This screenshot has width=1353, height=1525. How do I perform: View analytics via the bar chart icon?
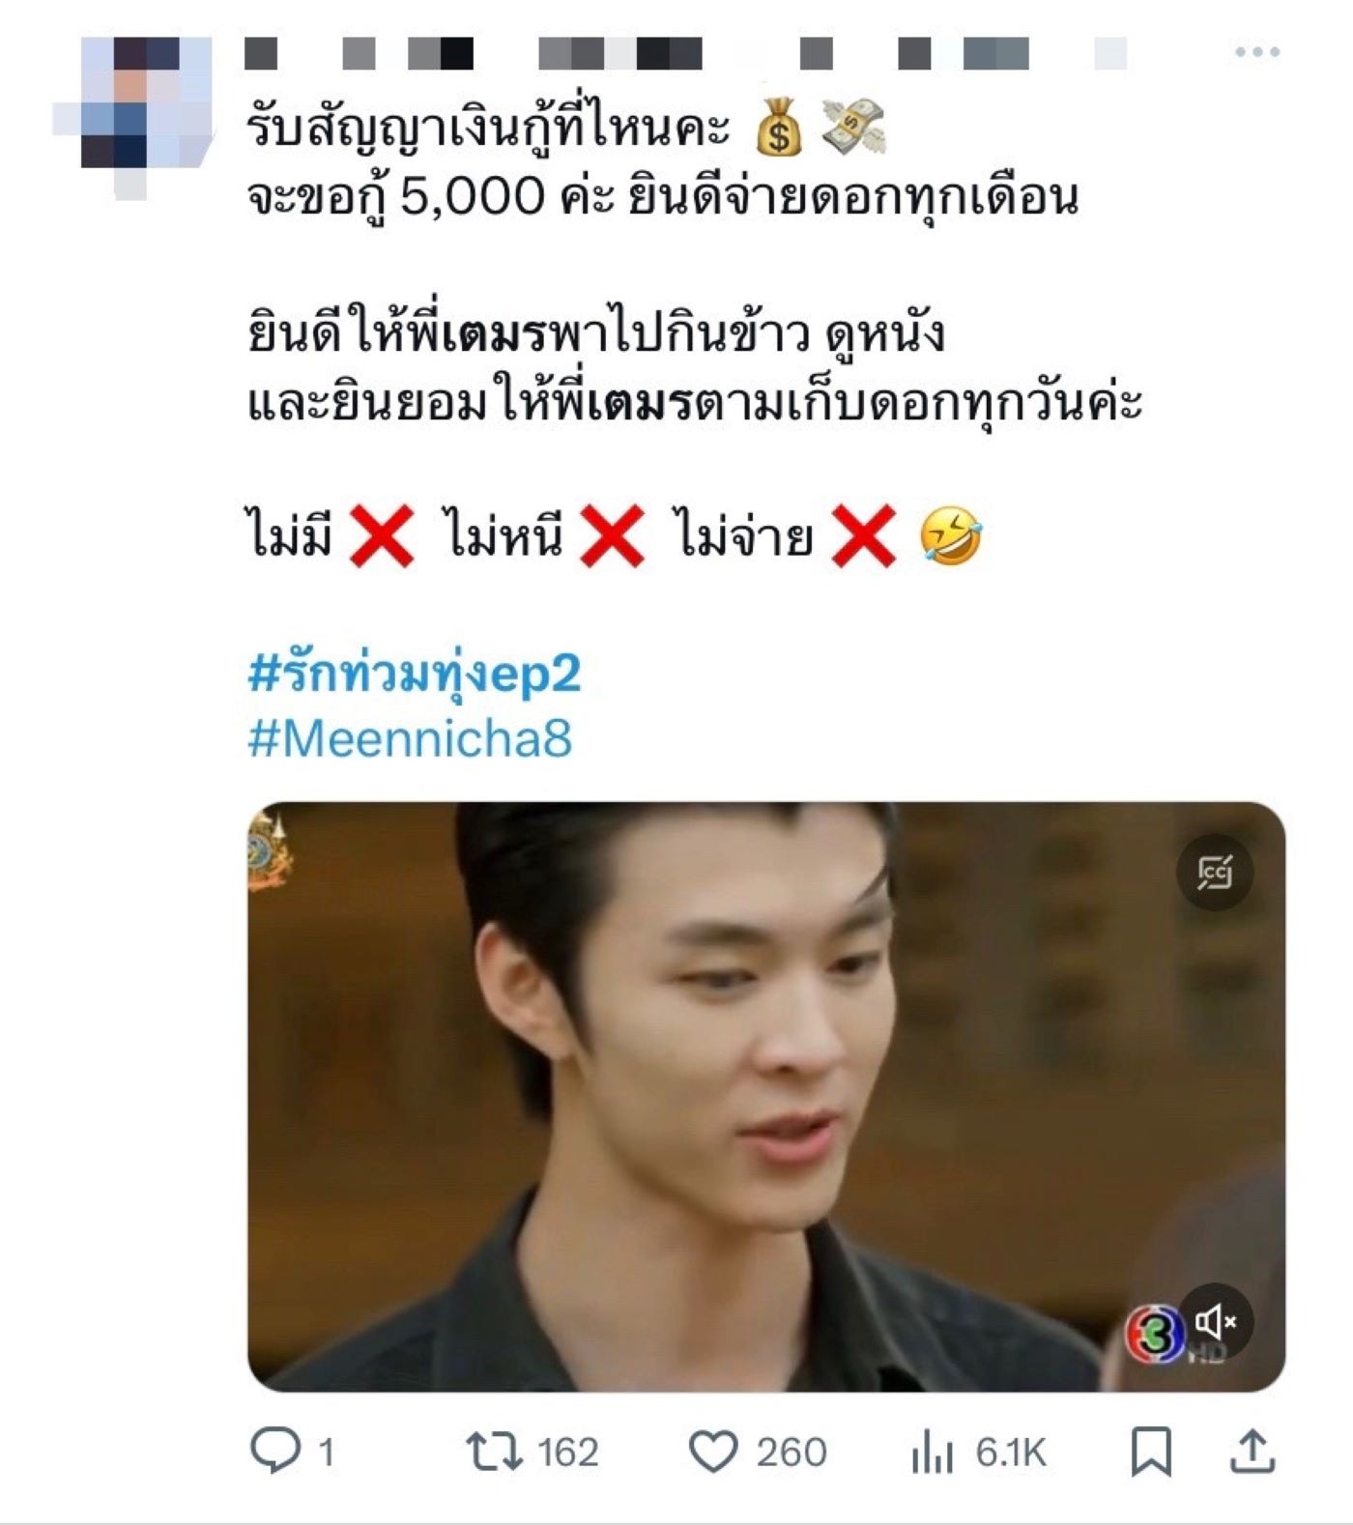[932, 1452]
